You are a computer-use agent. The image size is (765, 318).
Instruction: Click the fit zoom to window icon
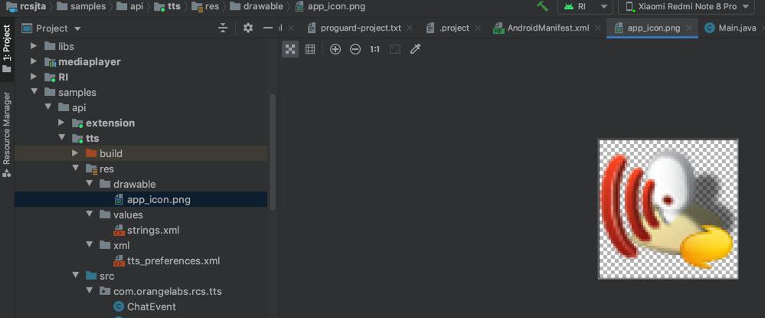point(394,49)
